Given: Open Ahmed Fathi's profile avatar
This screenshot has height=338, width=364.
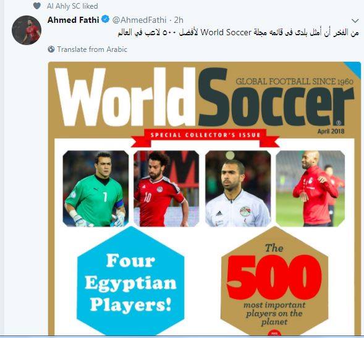Looking at the screenshot, I should [x=27, y=30].
